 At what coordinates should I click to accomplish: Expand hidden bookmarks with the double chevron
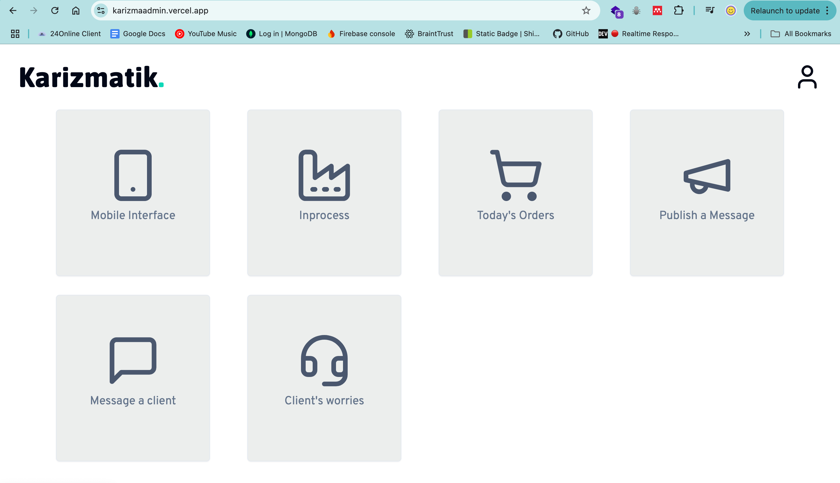click(x=747, y=34)
